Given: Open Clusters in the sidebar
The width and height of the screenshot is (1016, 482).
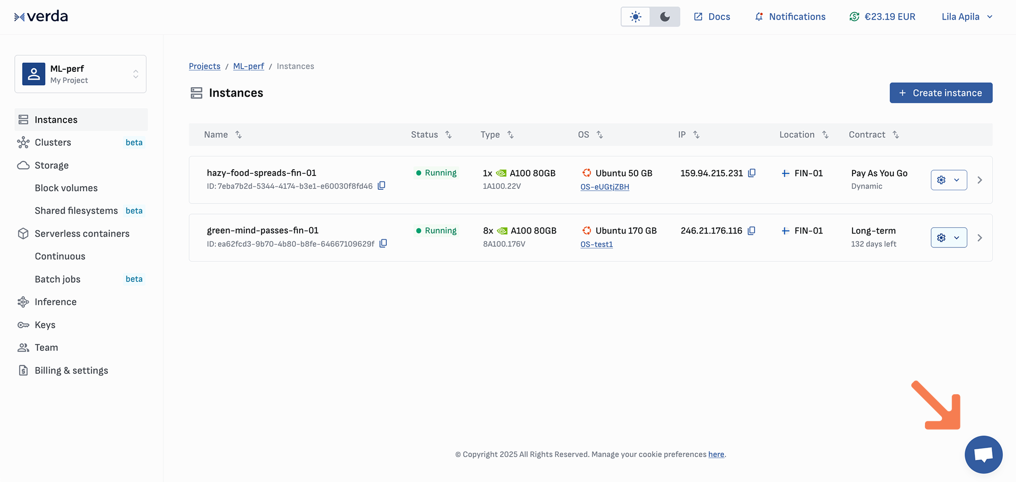Looking at the screenshot, I should (x=53, y=142).
